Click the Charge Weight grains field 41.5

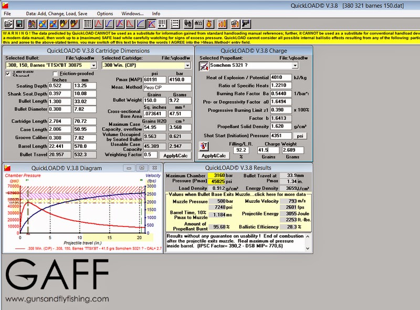pyautogui.click(x=268, y=150)
